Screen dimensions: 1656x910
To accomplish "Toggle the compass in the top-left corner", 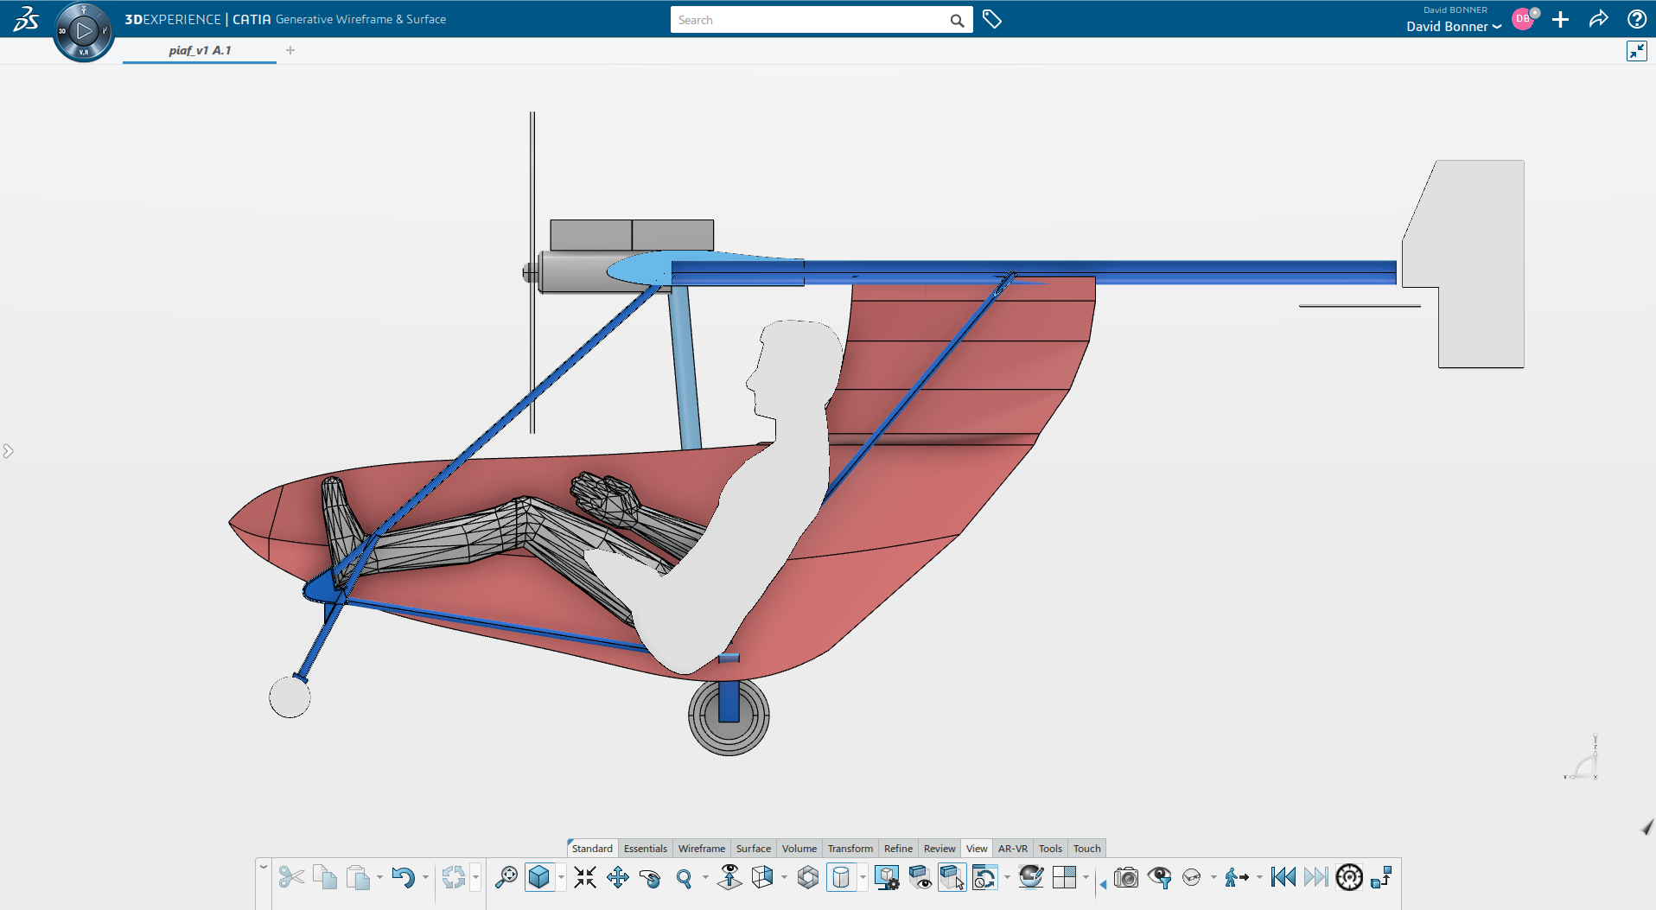I will 84,30.
